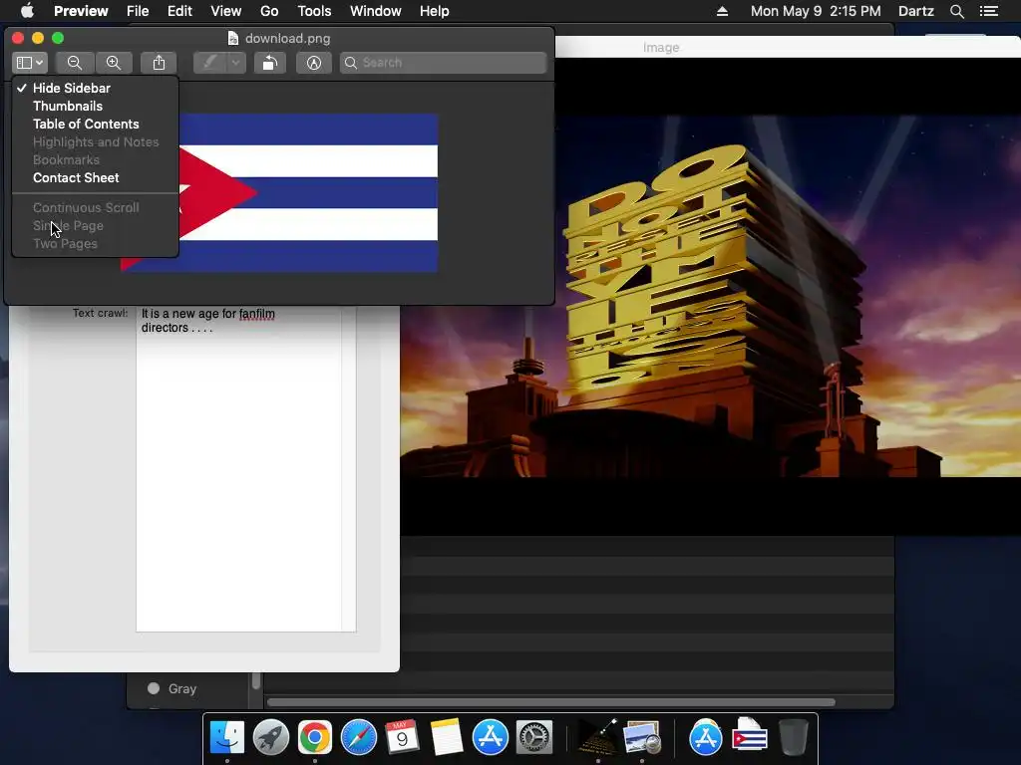The height and width of the screenshot is (765, 1021).
Task: Click the vertical scrollbar beside Gray
Action: coord(256,680)
